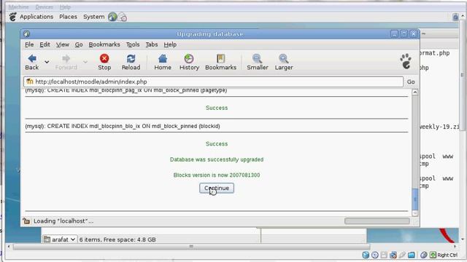Screen dimensions: 467x262
Task: Click VirtualBox shared folders status icon
Action: [412, 255]
